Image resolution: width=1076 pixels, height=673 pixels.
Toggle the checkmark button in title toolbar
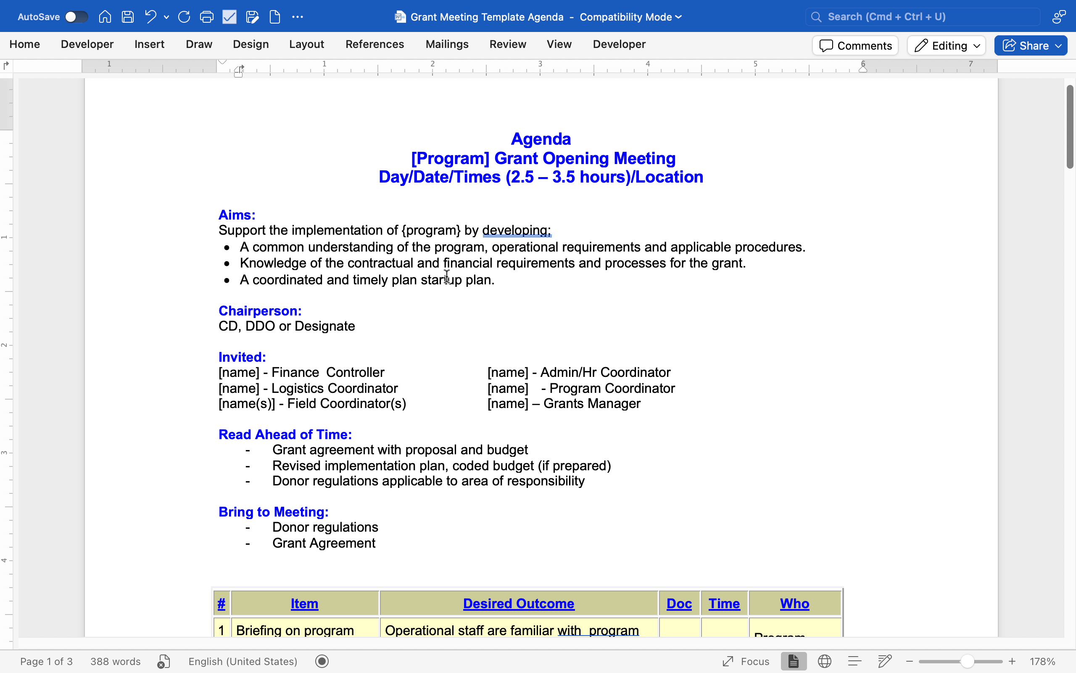(229, 17)
